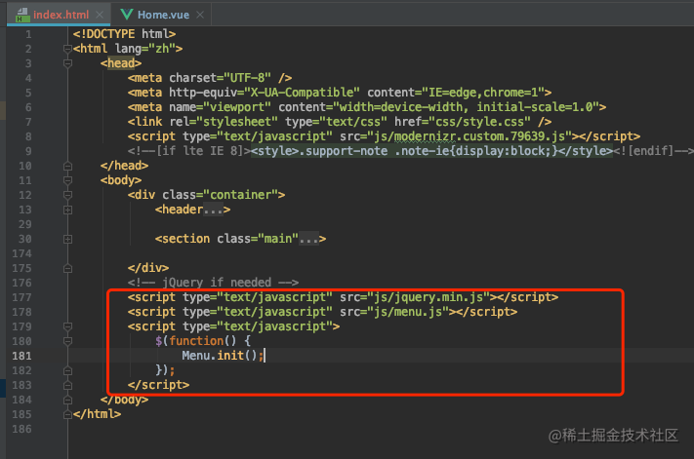The height and width of the screenshot is (459, 694).
Task: Click the closing </head> tag
Action: coord(124,166)
